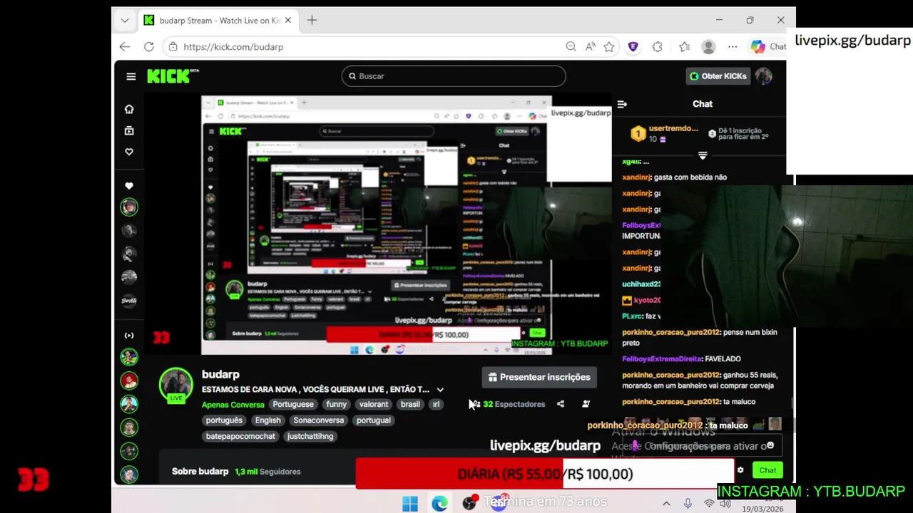This screenshot has width=913, height=513.
Task: Open the zoom magnifier in address bar
Action: click(x=571, y=47)
